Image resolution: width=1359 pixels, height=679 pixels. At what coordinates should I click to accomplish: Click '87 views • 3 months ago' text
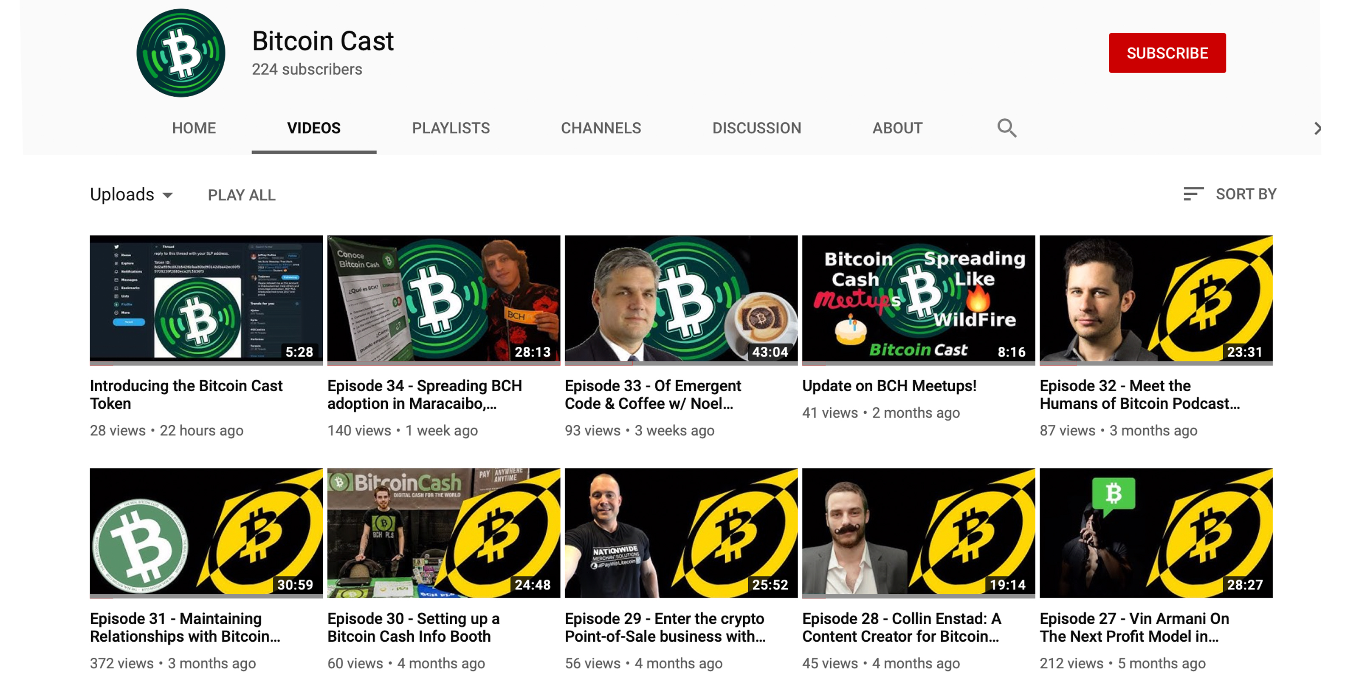pos(1119,430)
